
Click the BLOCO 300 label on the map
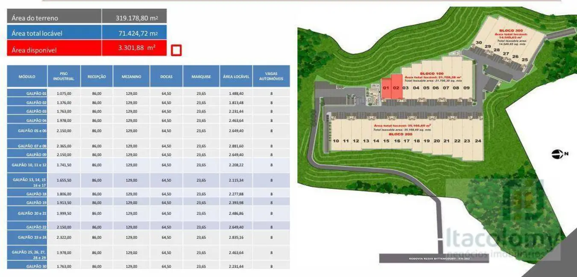tap(510, 31)
